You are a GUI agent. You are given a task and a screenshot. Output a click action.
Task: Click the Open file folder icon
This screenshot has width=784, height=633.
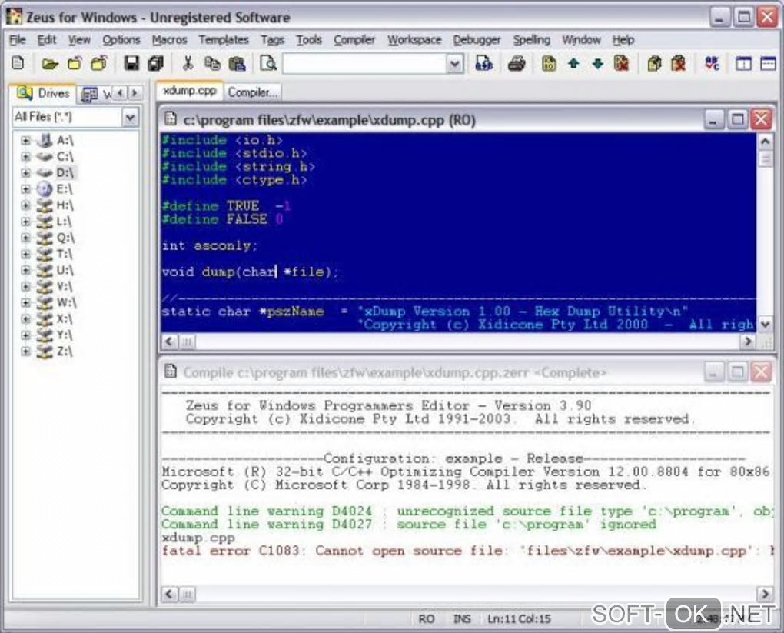coord(49,64)
